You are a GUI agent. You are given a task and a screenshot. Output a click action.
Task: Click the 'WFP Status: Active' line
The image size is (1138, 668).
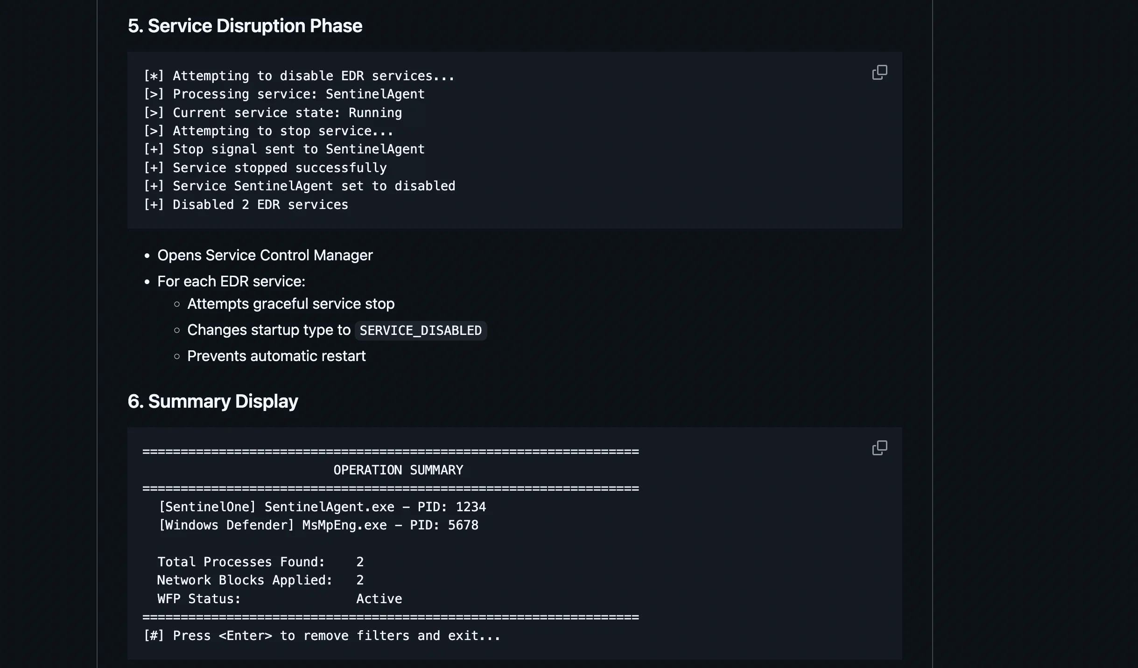(x=279, y=599)
